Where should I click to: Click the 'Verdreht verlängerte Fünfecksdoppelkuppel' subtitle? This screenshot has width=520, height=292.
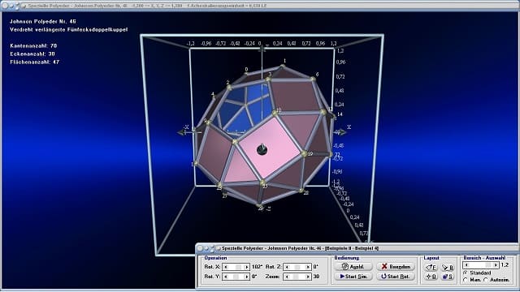[x=68, y=29]
